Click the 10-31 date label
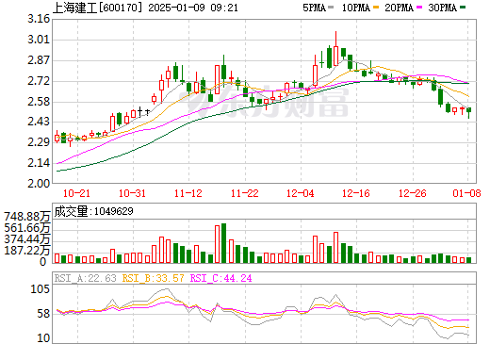 coord(132,193)
